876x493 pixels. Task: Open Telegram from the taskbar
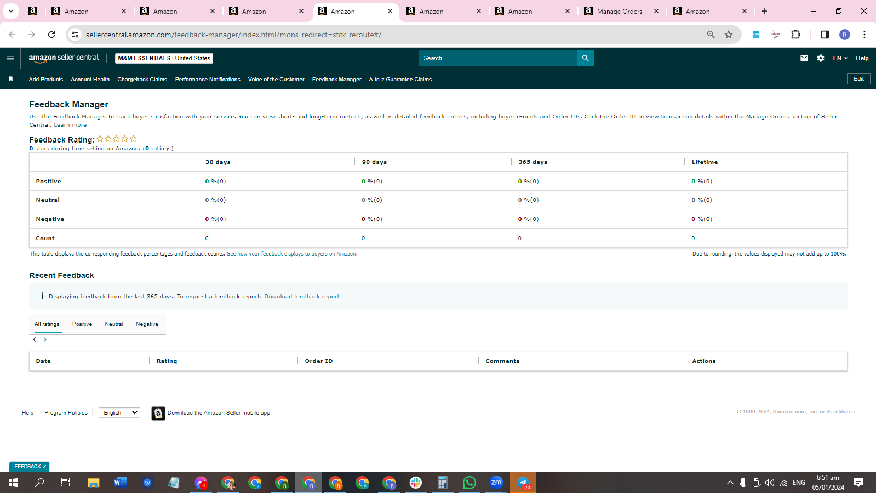[523, 483]
